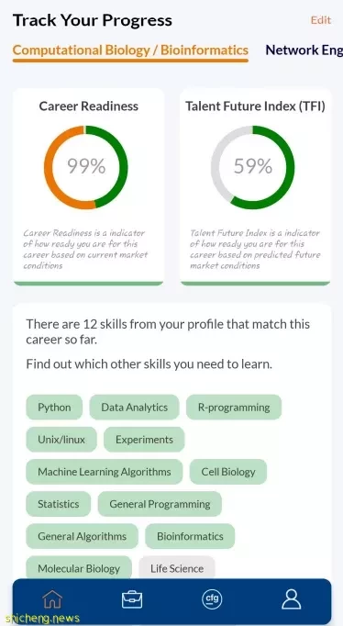Open the Home icon in bottom navigation
Viewport: 343px width, 626px height.
coord(52,599)
